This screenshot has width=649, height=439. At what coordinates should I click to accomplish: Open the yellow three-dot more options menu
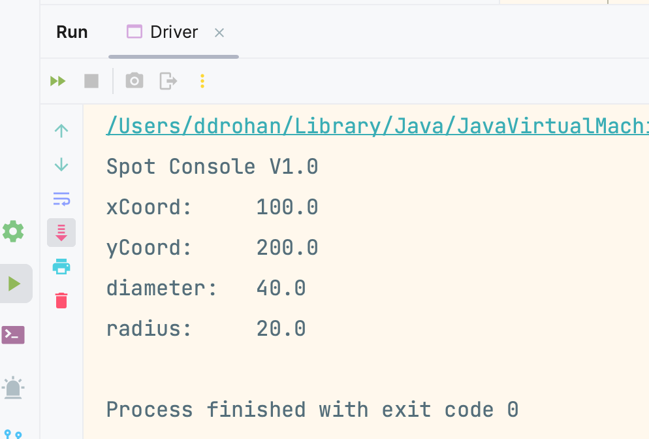coord(202,81)
